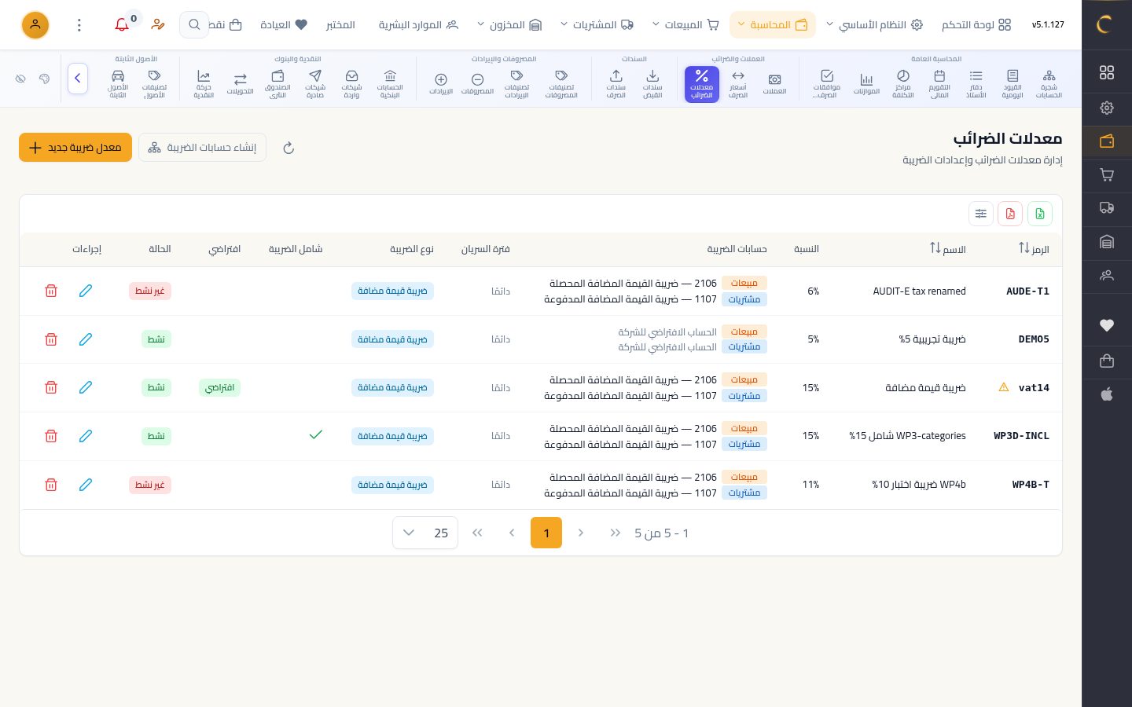This screenshot has height=707, width=1132.
Task: Open the notifications bell
Action: pyautogui.click(x=122, y=25)
